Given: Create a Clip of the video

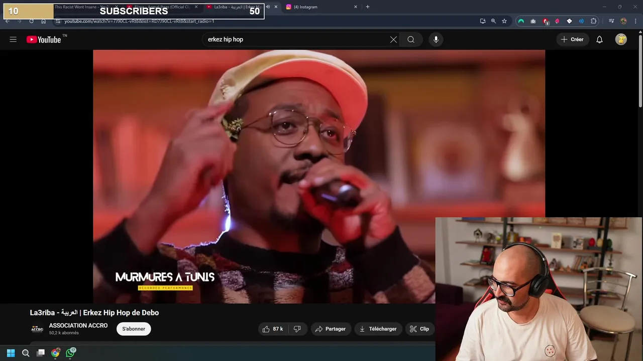Looking at the screenshot, I should click(x=420, y=329).
